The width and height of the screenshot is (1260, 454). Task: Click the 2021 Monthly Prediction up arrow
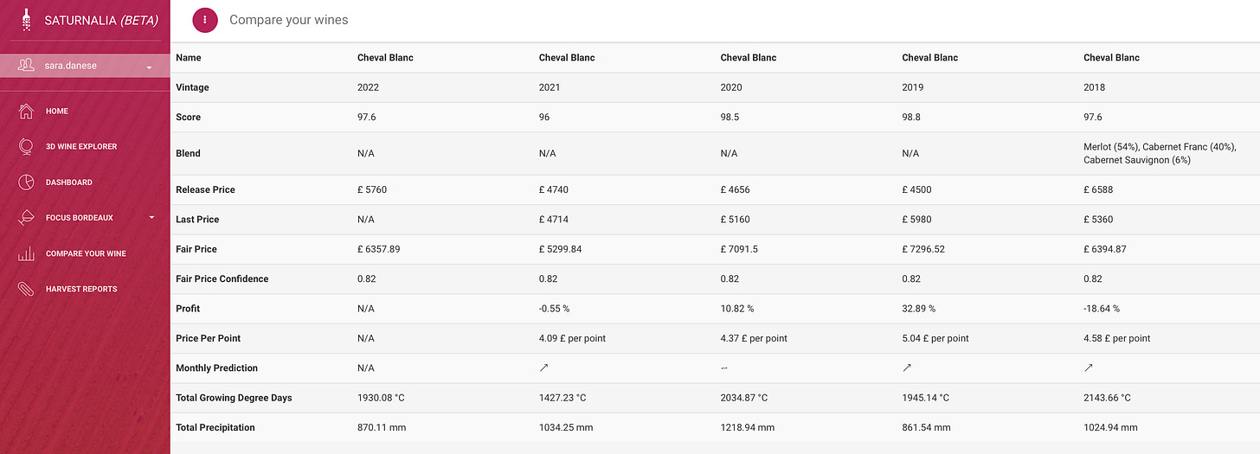click(x=543, y=368)
